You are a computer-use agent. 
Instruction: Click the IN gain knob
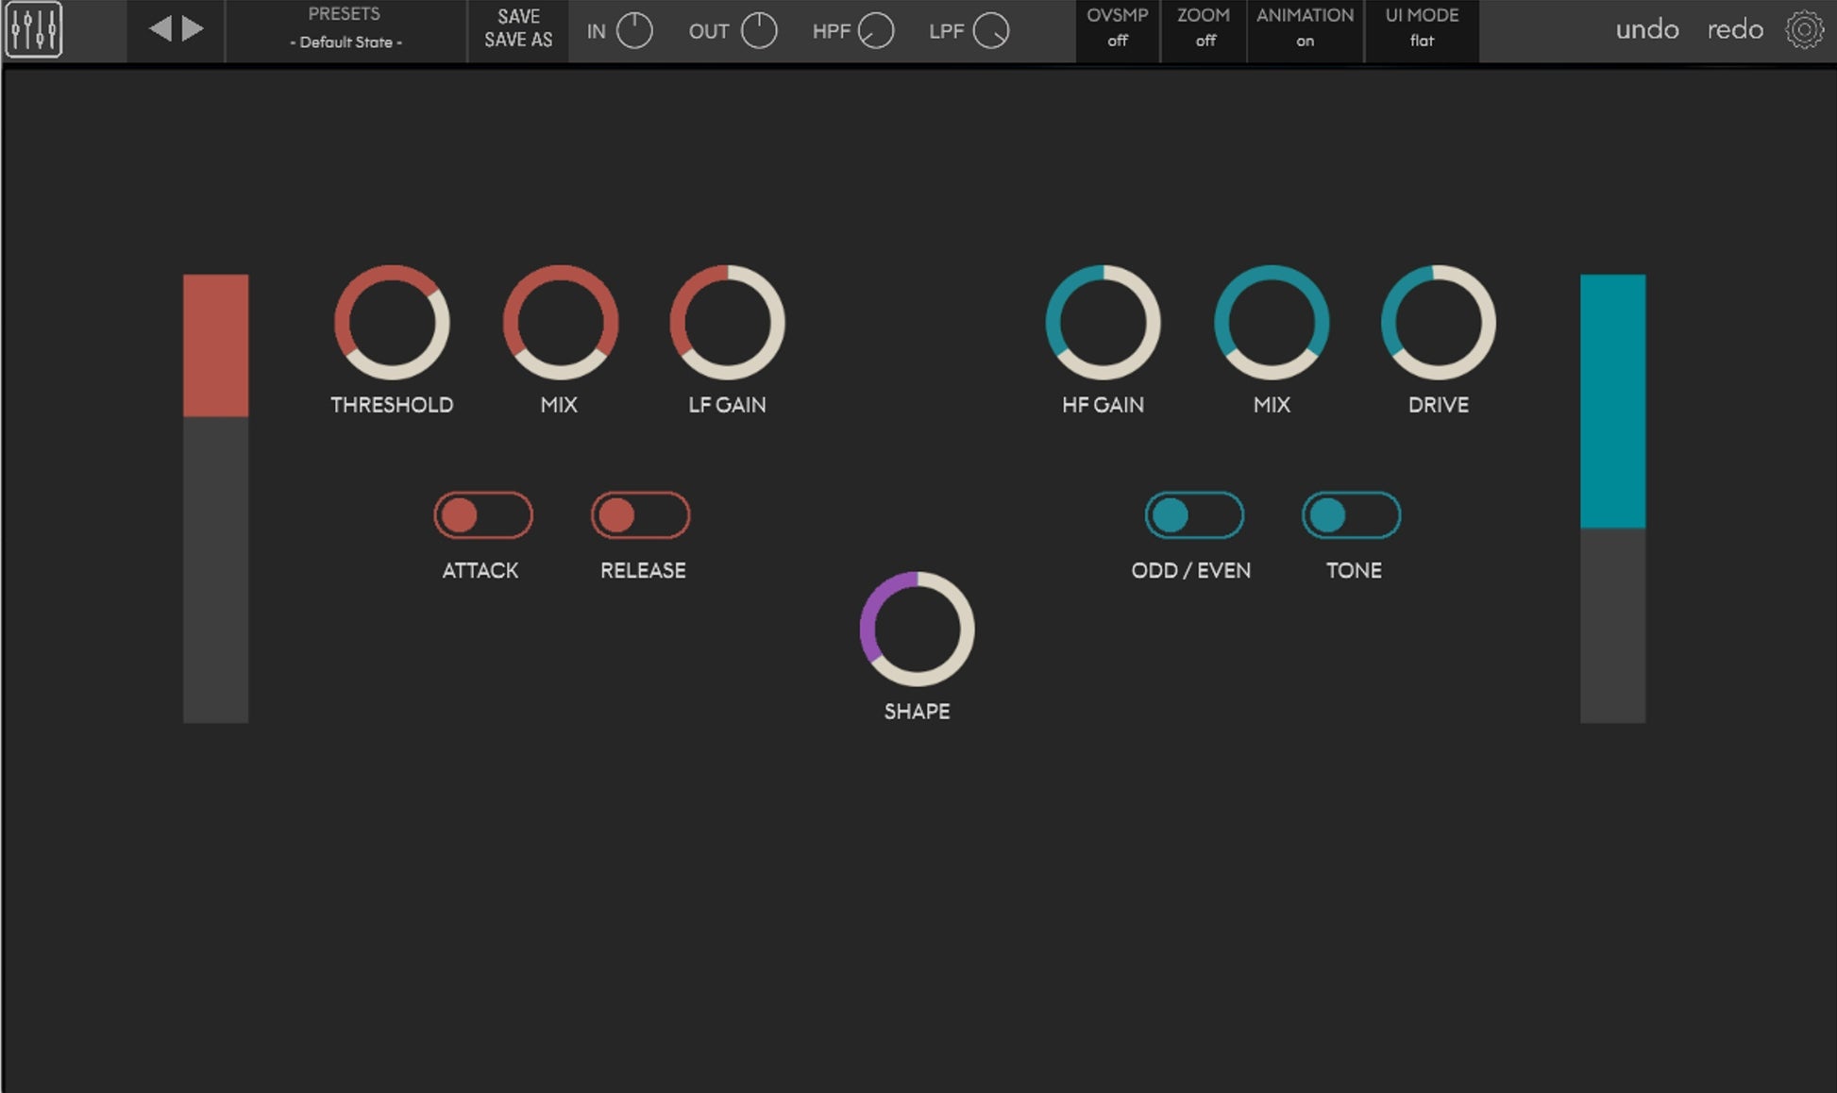coord(634,31)
